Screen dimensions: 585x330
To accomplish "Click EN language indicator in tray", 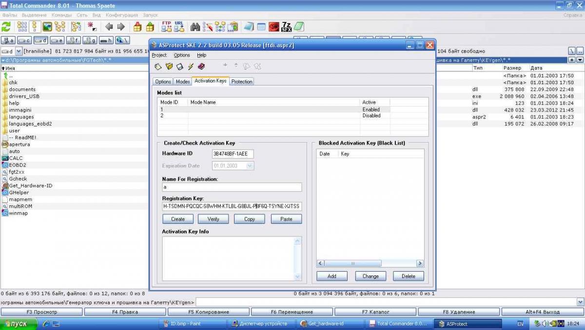I will pos(520,324).
